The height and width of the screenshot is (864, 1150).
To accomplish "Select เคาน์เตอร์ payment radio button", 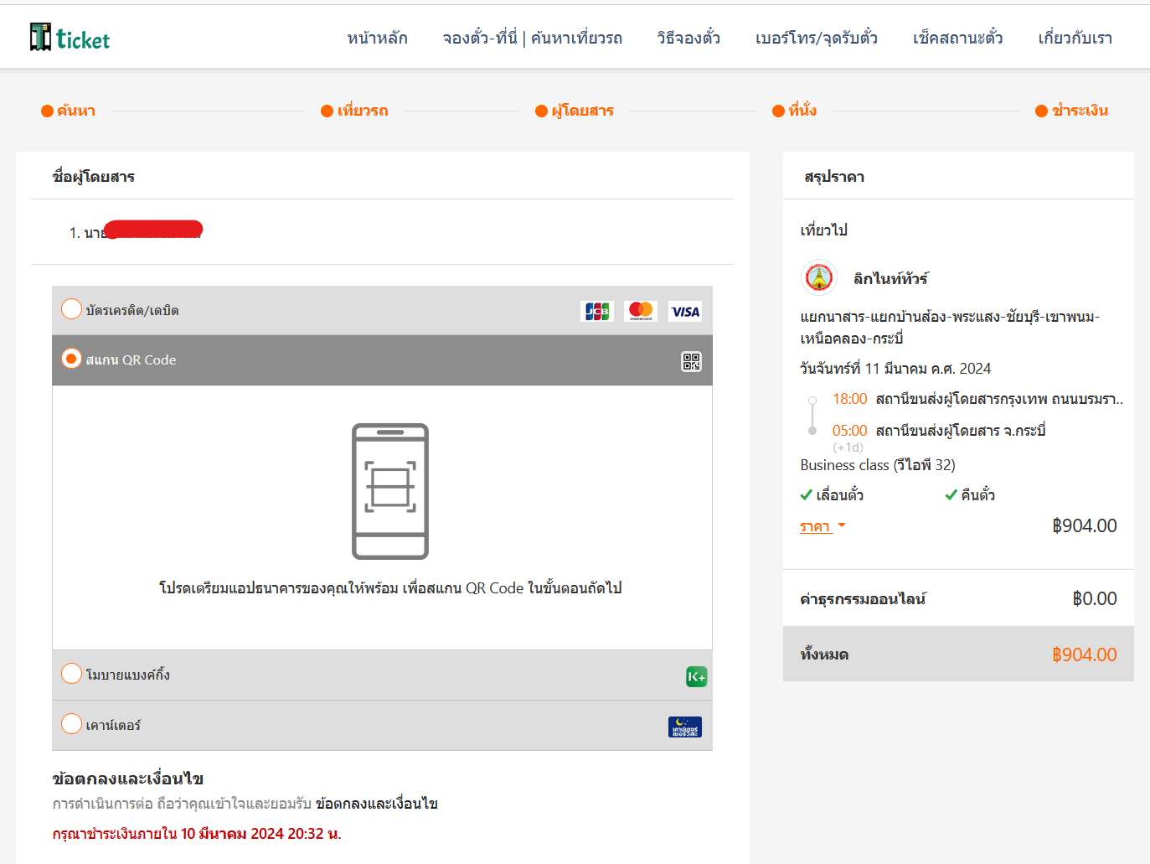I will tap(72, 724).
